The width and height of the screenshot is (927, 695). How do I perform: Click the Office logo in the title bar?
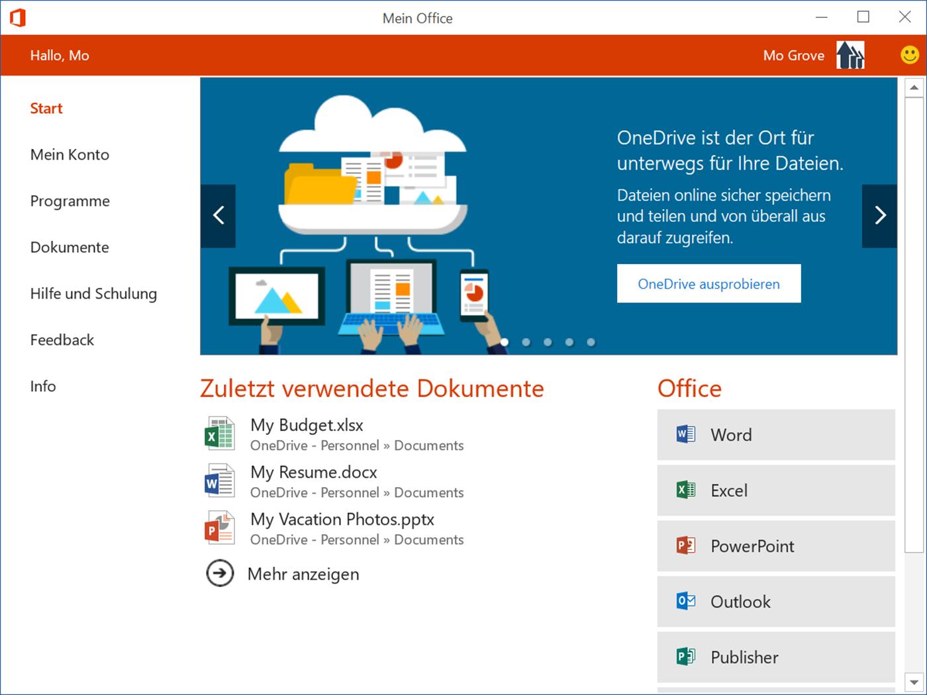point(18,17)
